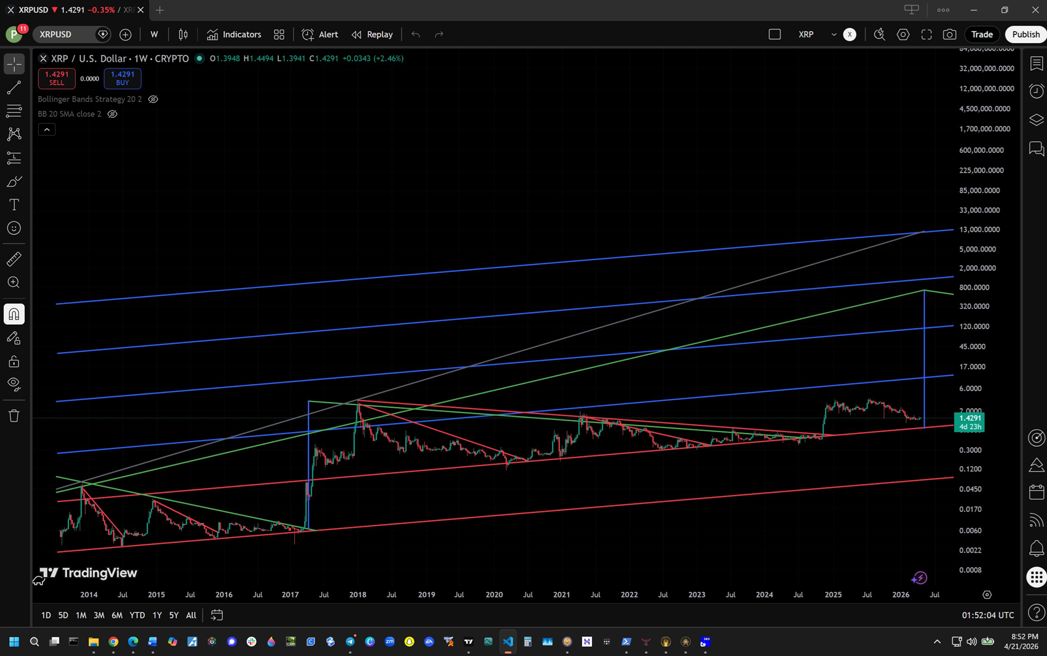Toggle hide all drawings

[x=14, y=385]
